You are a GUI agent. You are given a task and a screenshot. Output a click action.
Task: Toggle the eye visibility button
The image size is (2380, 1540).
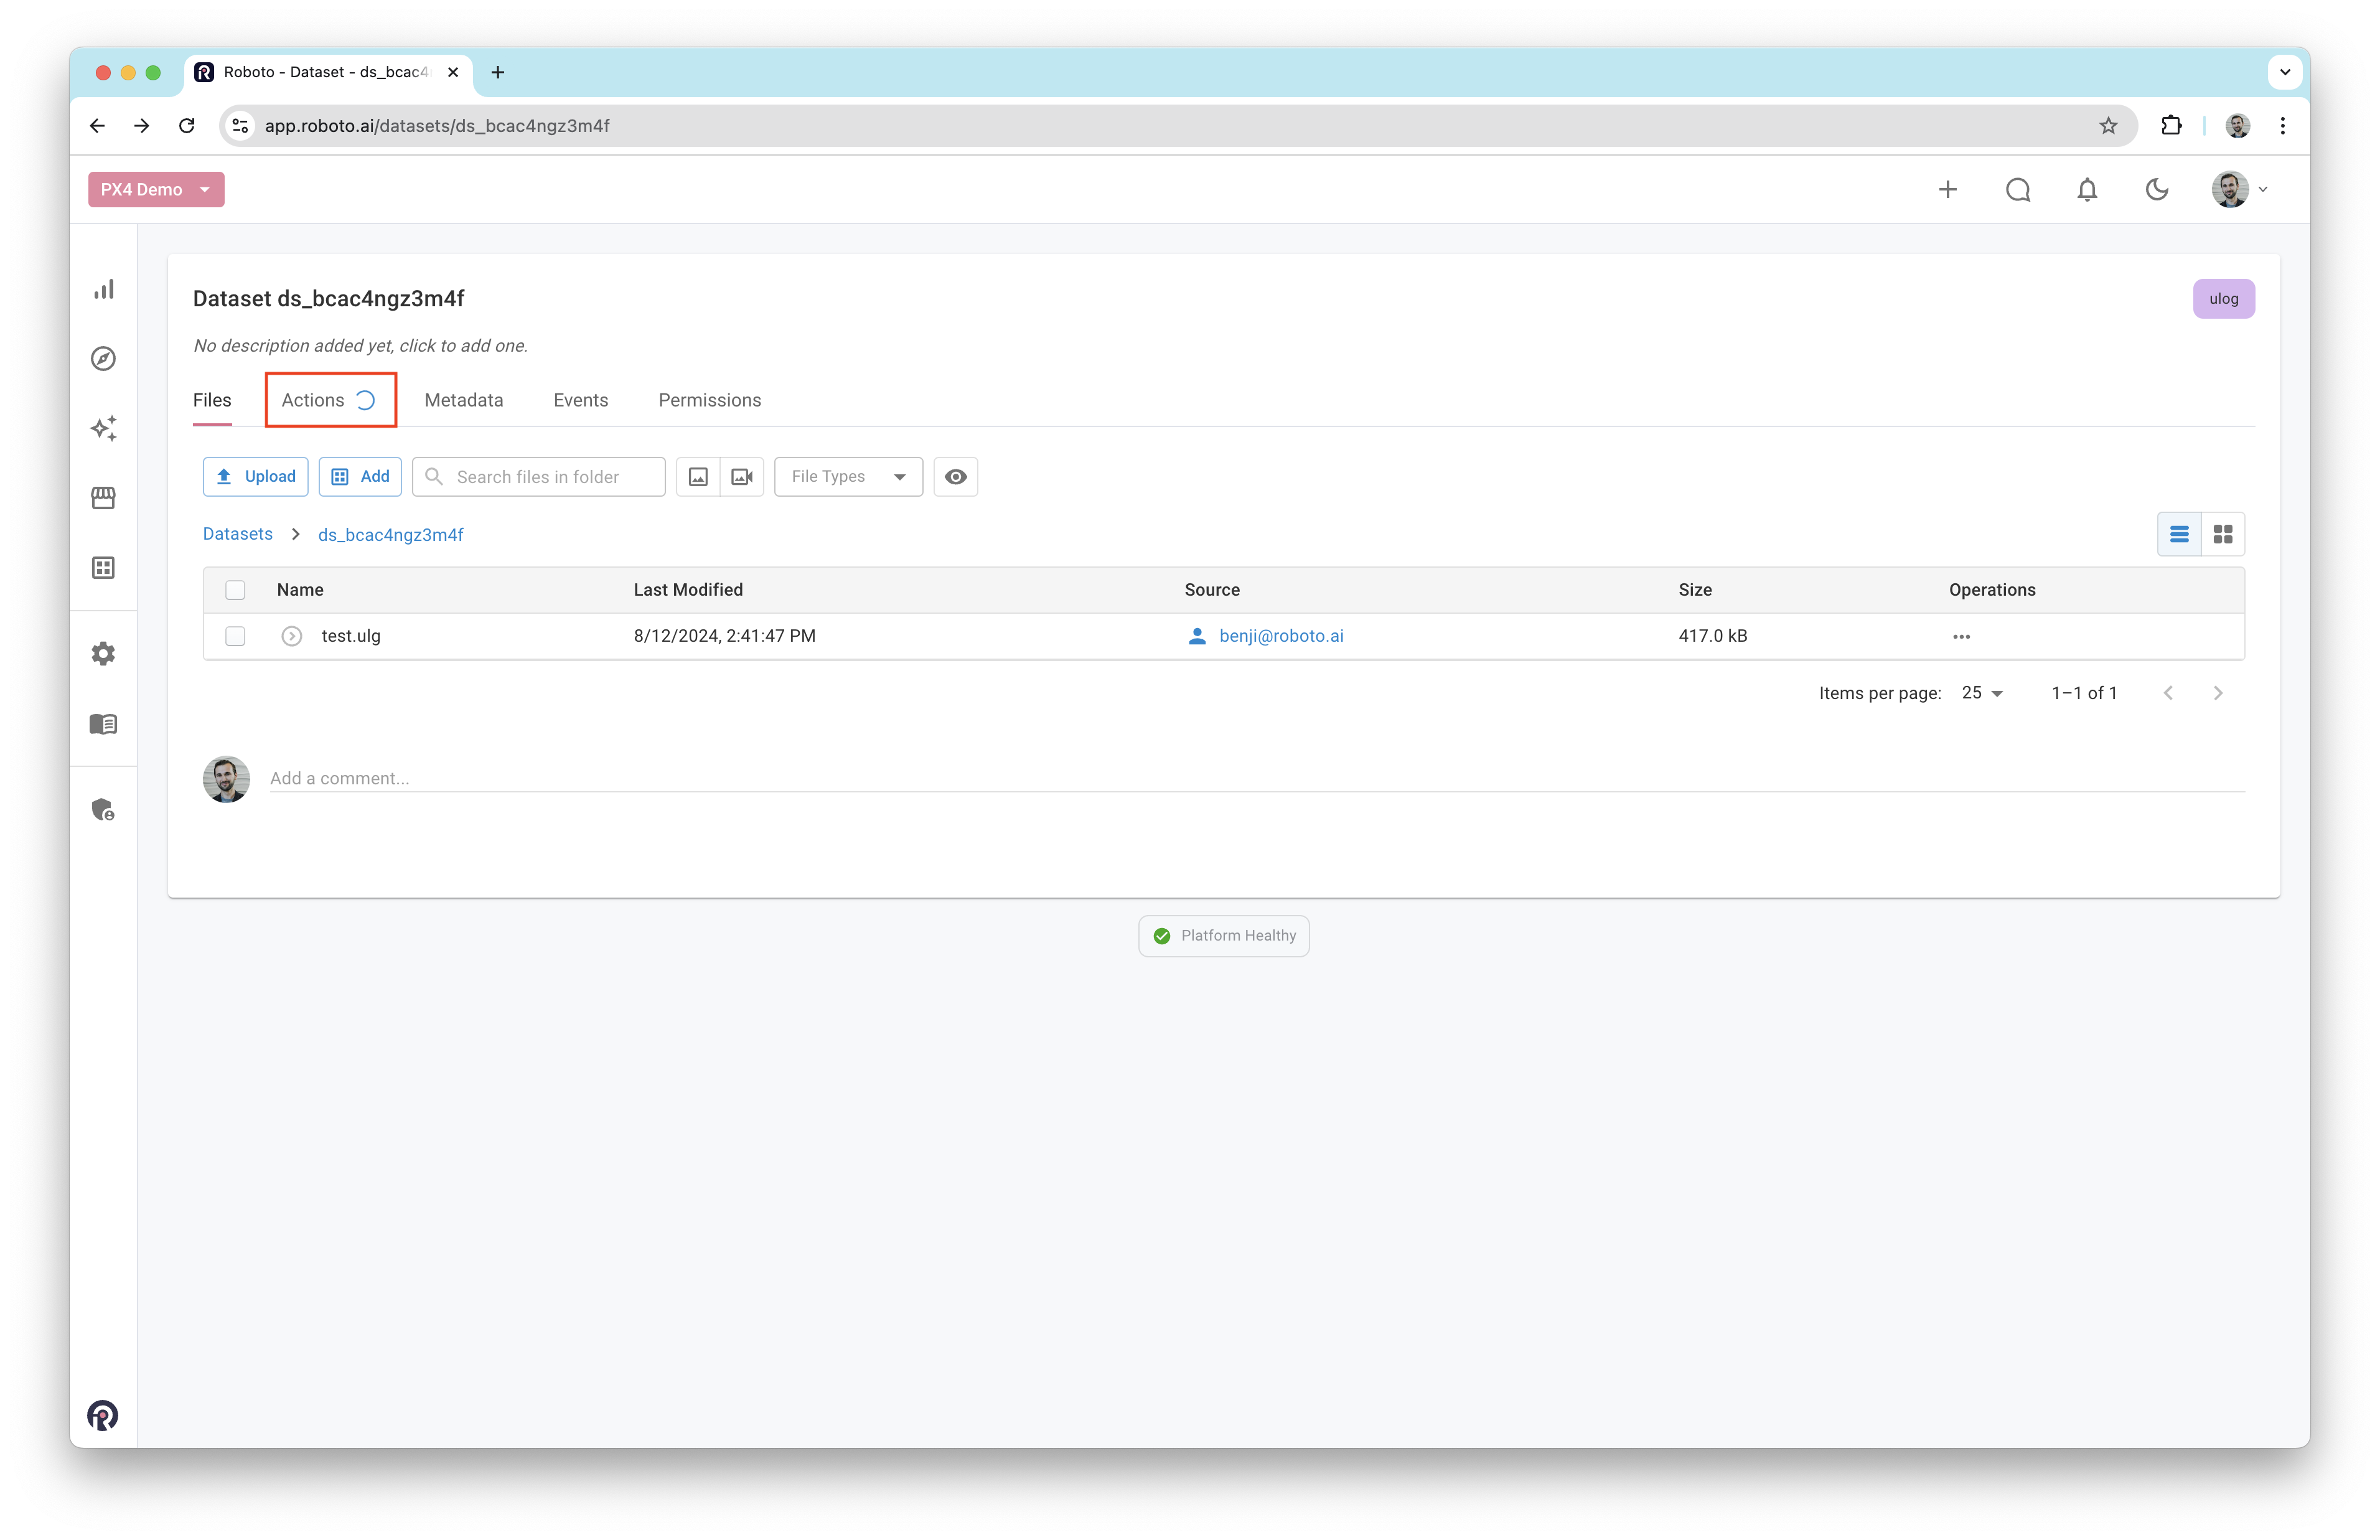[955, 477]
